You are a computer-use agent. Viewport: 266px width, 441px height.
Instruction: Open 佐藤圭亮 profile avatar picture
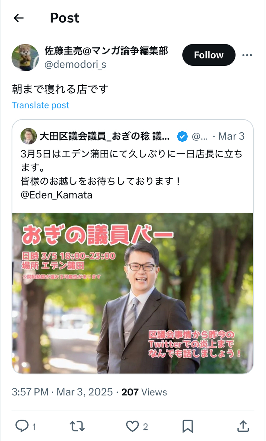click(x=25, y=57)
